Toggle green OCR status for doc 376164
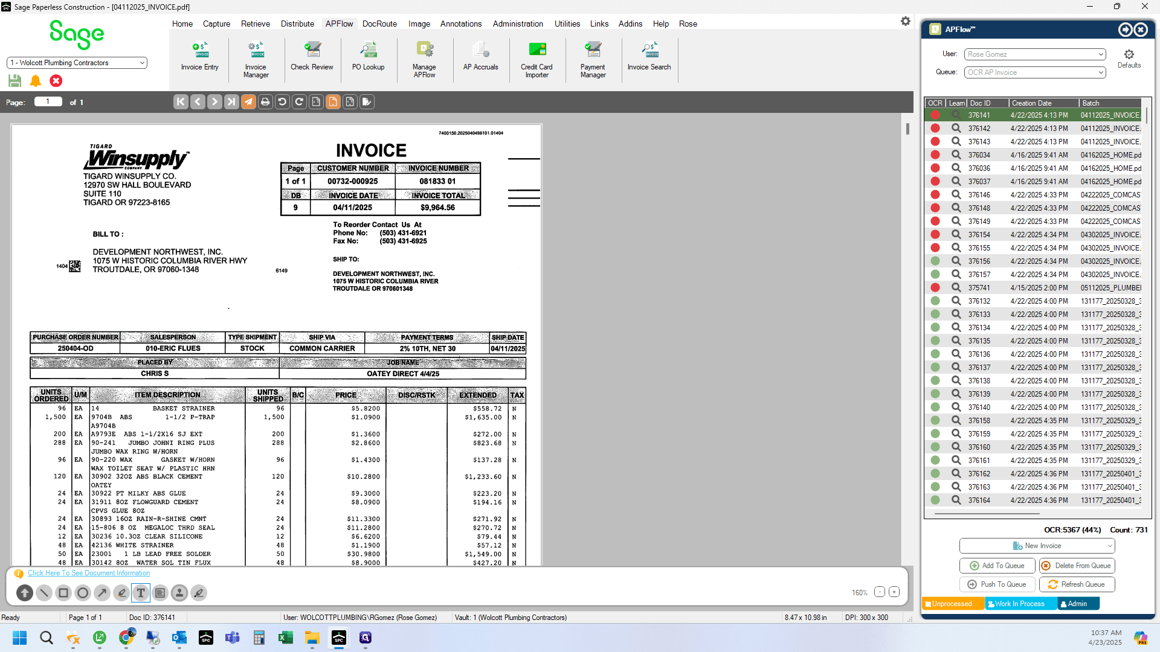1160x652 pixels. pyautogui.click(x=935, y=500)
